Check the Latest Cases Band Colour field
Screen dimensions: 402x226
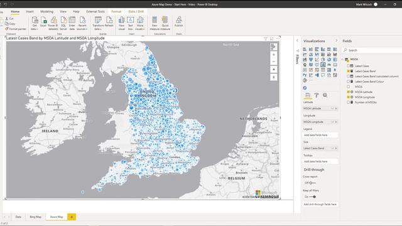coord(348,82)
